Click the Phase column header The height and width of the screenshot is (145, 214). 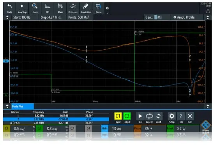pyautogui.click(x=89, y=112)
